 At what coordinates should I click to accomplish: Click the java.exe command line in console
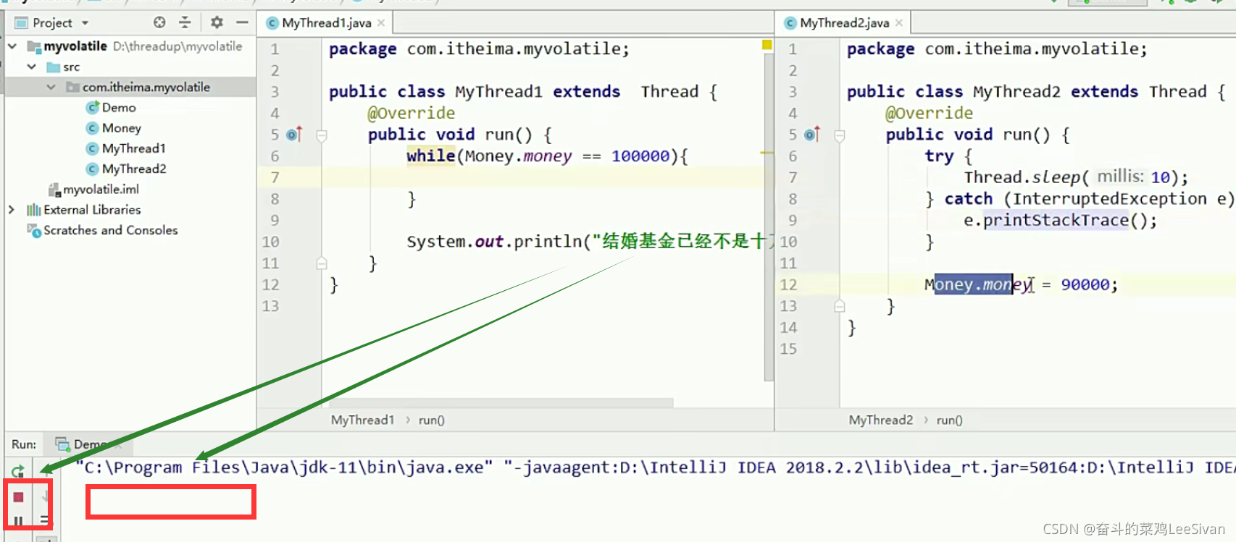point(655,467)
